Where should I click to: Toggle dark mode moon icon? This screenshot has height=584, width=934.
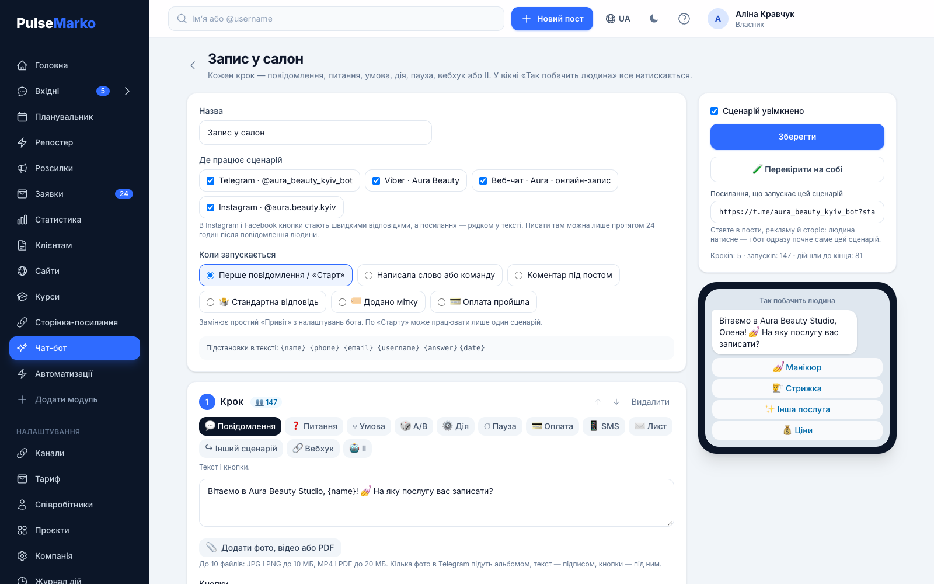[x=654, y=19]
